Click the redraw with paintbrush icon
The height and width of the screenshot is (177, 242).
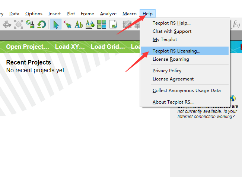pyautogui.click(x=30, y=24)
